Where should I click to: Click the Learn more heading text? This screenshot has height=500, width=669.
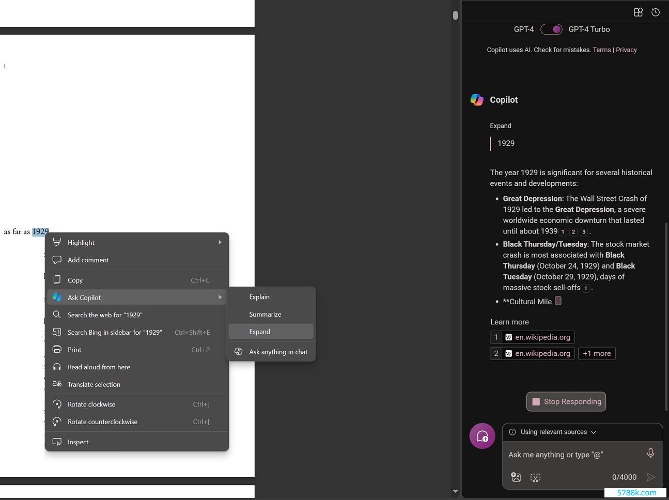click(x=509, y=322)
